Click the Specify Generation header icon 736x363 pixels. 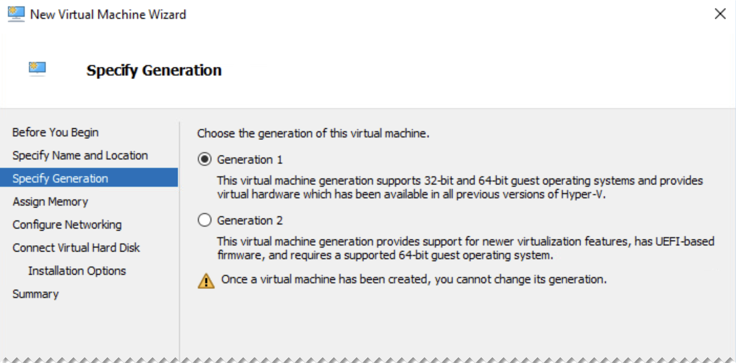[x=37, y=68]
